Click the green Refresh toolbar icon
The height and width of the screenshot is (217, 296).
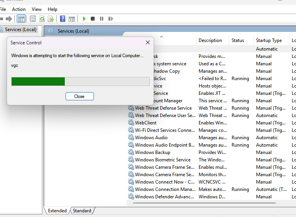pos(42,19)
